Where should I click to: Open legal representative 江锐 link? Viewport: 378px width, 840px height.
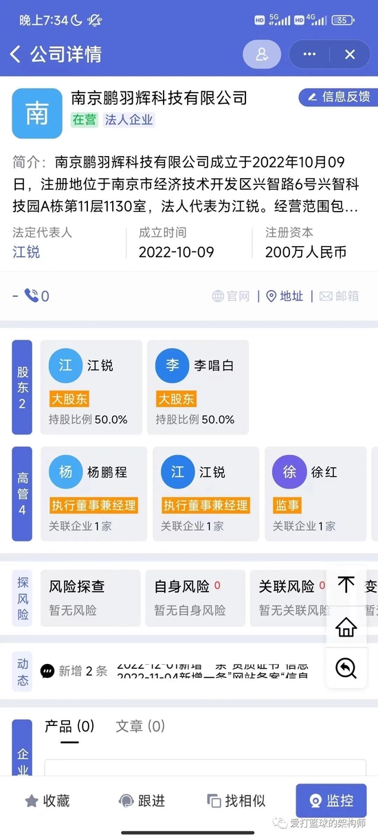pyautogui.click(x=26, y=252)
